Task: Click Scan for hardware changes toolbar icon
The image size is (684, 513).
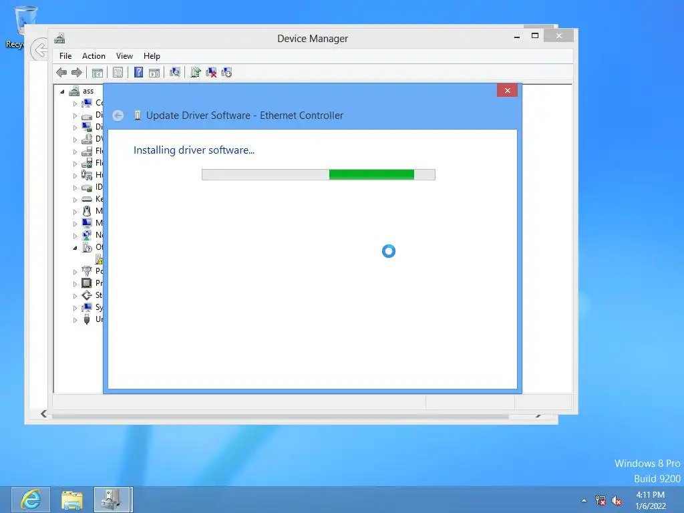Action: click(x=175, y=72)
